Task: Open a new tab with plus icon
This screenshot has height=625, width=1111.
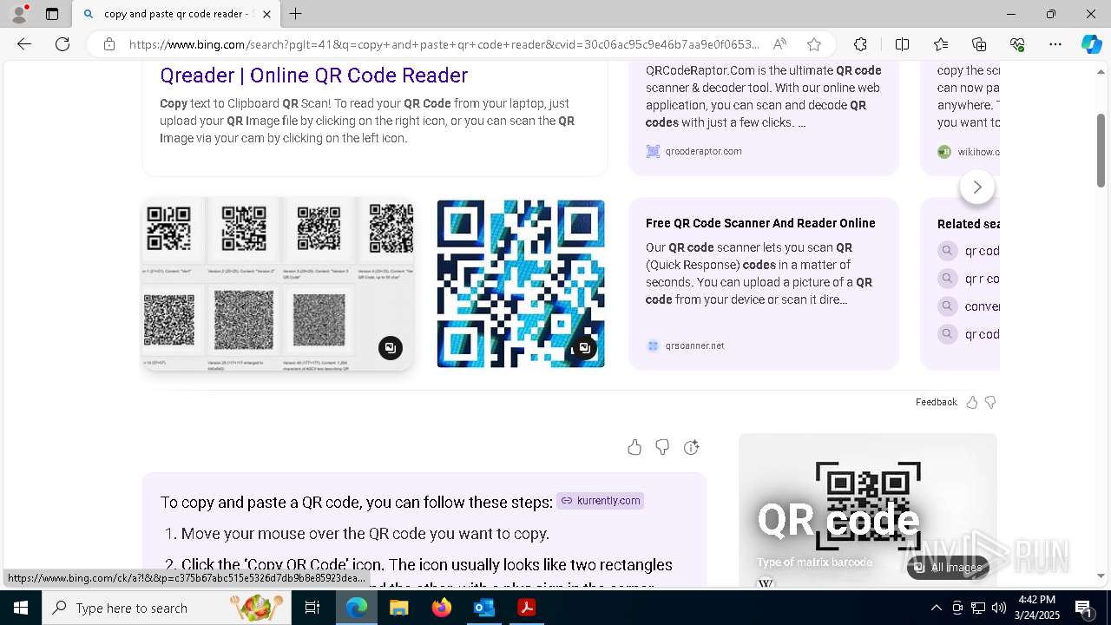Action: coord(296,14)
